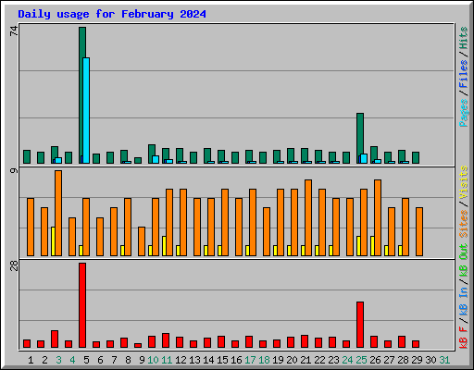Select the yellow Visits bar for day 25
Image resolution: width=474 pixels, height=370 pixels.
[358, 246]
